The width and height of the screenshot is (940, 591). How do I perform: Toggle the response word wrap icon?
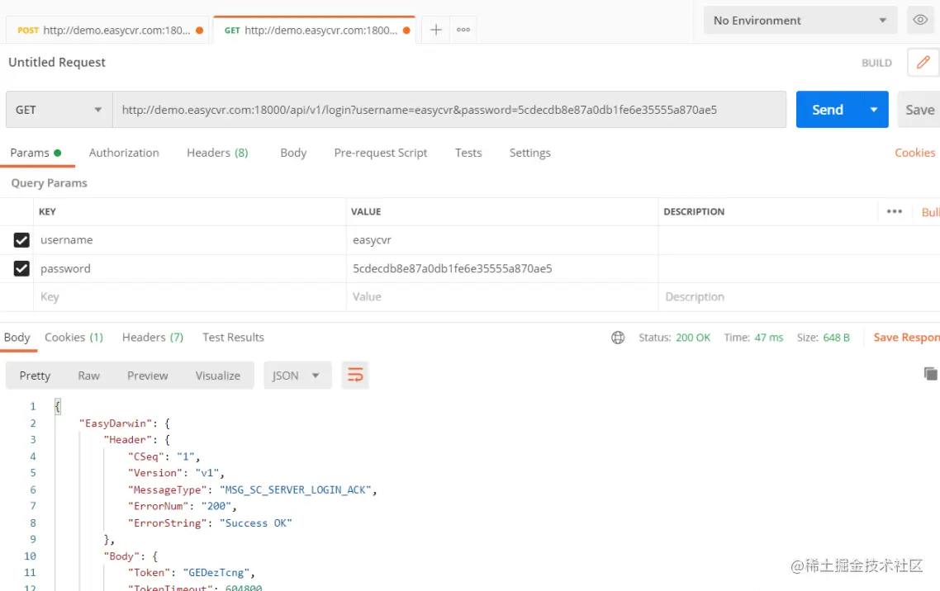click(355, 376)
